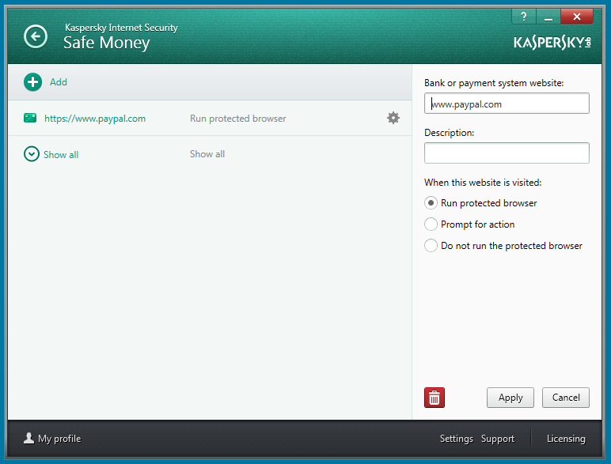Viewport: 611px width, 464px height.
Task: Select Run protected browser option
Action: pyautogui.click(x=431, y=203)
